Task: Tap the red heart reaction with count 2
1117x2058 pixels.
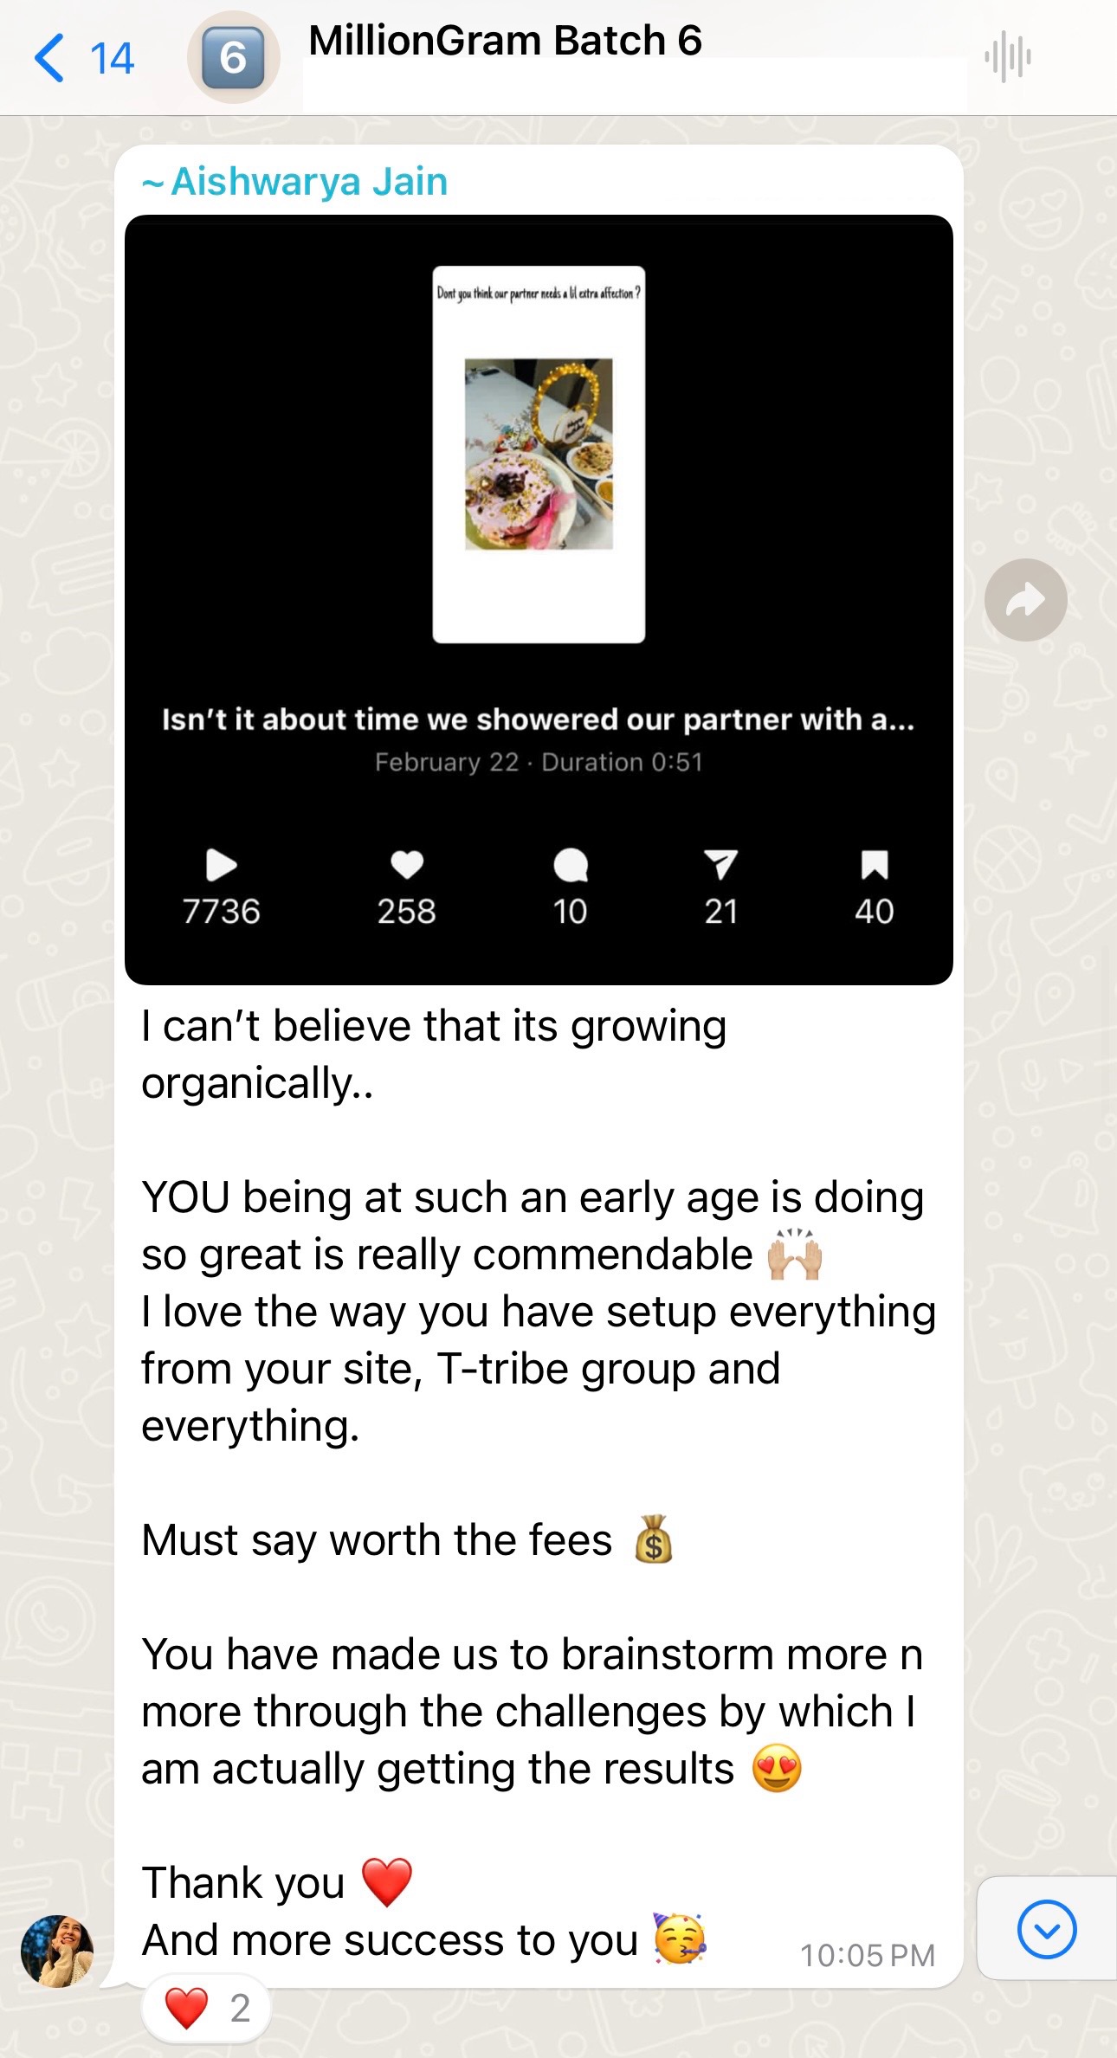Action: click(206, 2008)
